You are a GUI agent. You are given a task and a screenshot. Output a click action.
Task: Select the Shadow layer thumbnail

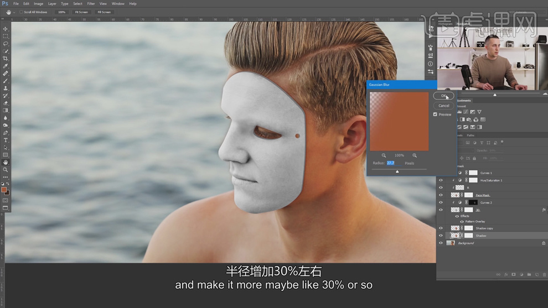(454, 236)
